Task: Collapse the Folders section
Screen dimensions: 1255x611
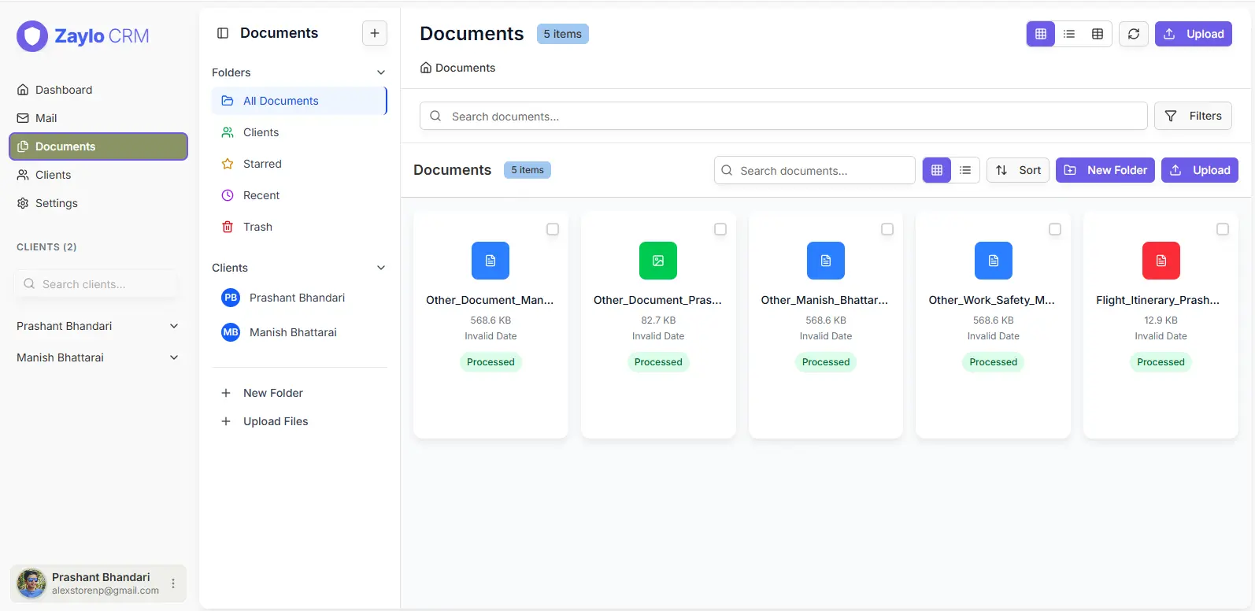Action: 381,72
